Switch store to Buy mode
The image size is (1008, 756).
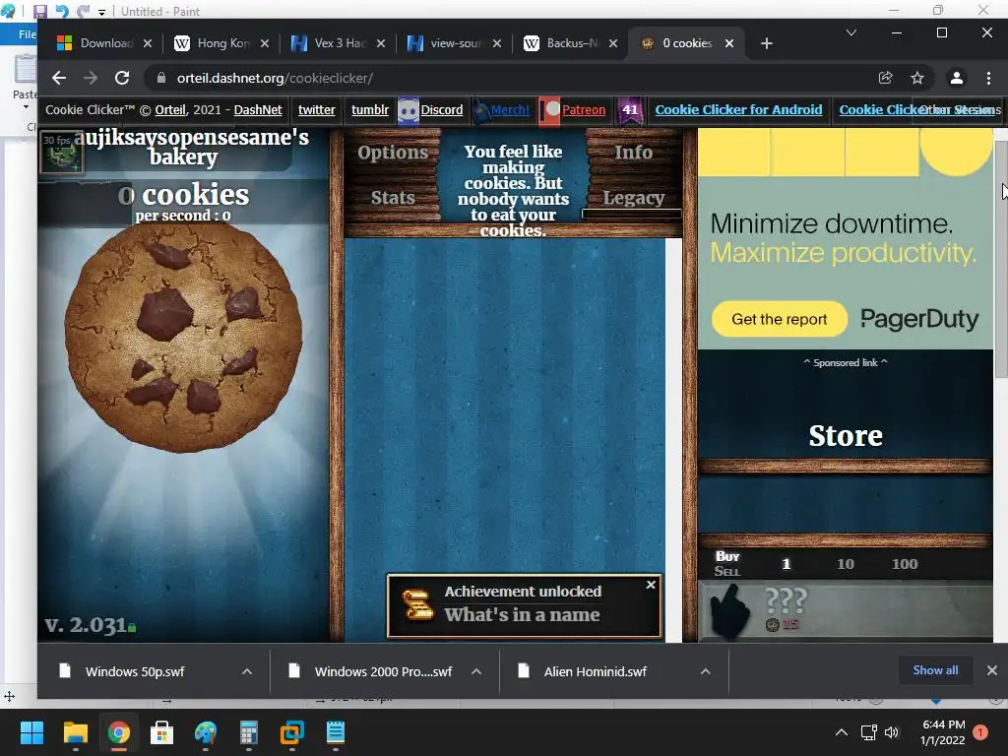coord(727,556)
